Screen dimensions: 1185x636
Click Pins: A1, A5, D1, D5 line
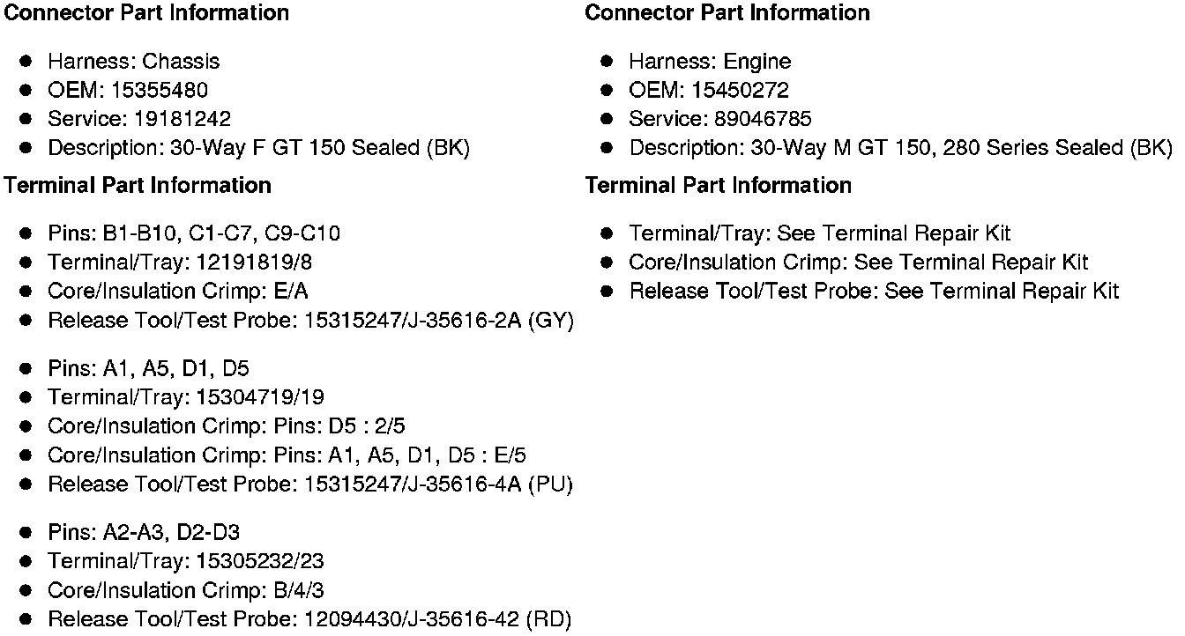click(x=148, y=368)
